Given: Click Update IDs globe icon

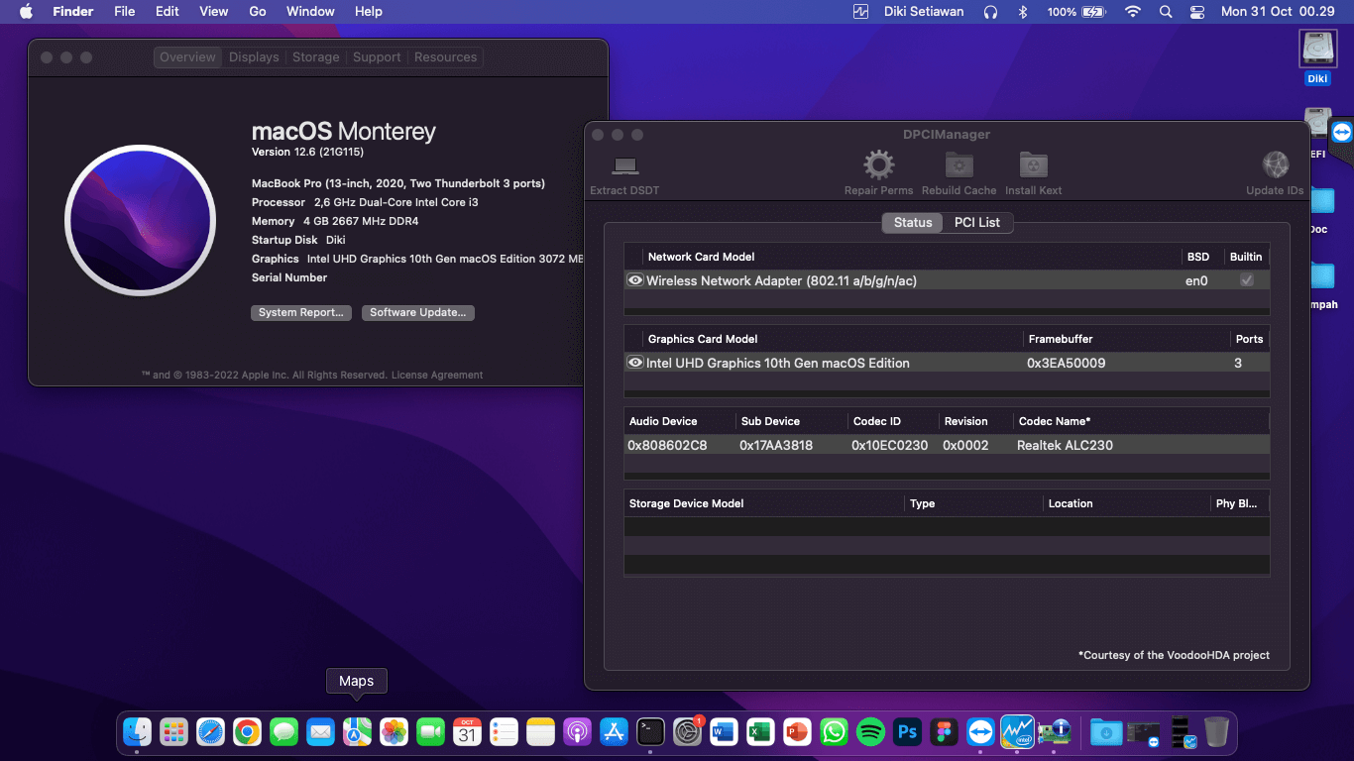Looking at the screenshot, I should point(1275,164).
